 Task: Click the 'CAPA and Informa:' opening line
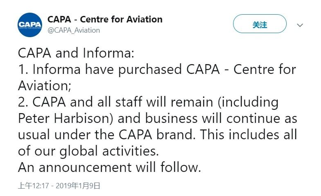tap(76, 53)
